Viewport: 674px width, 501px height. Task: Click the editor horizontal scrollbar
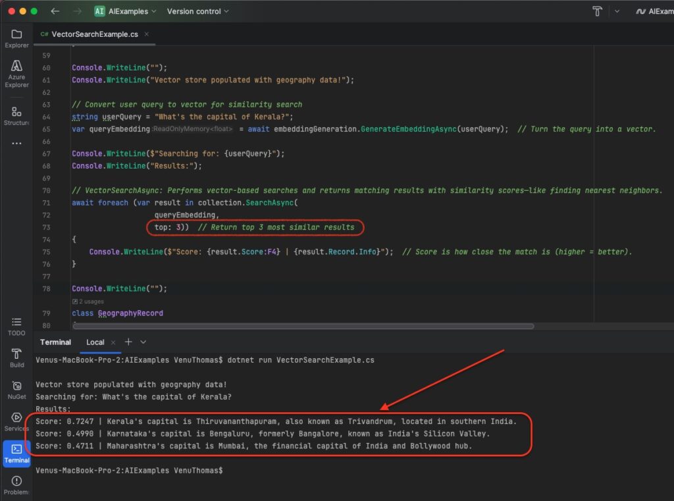pyautogui.click(x=303, y=326)
